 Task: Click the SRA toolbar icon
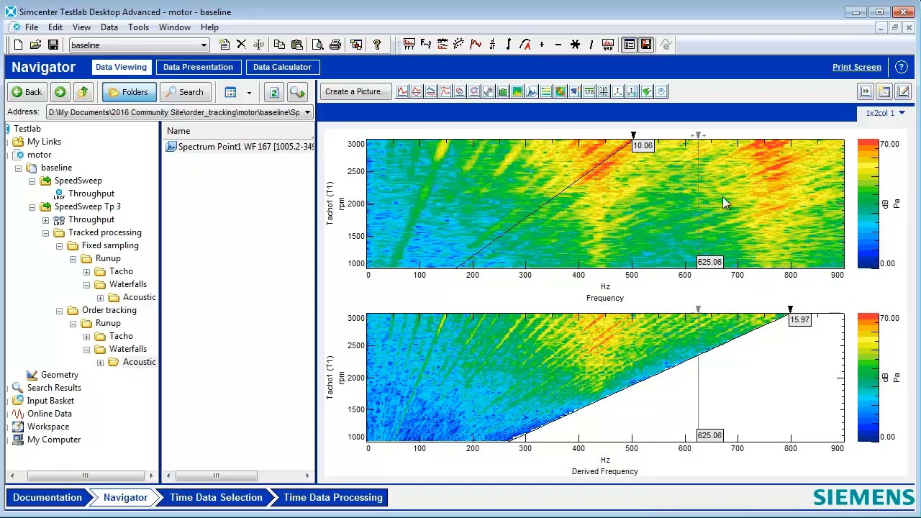click(608, 45)
